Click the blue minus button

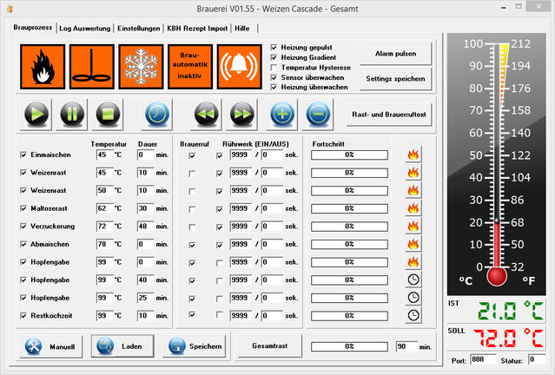pyautogui.click(x=318, y=115)
